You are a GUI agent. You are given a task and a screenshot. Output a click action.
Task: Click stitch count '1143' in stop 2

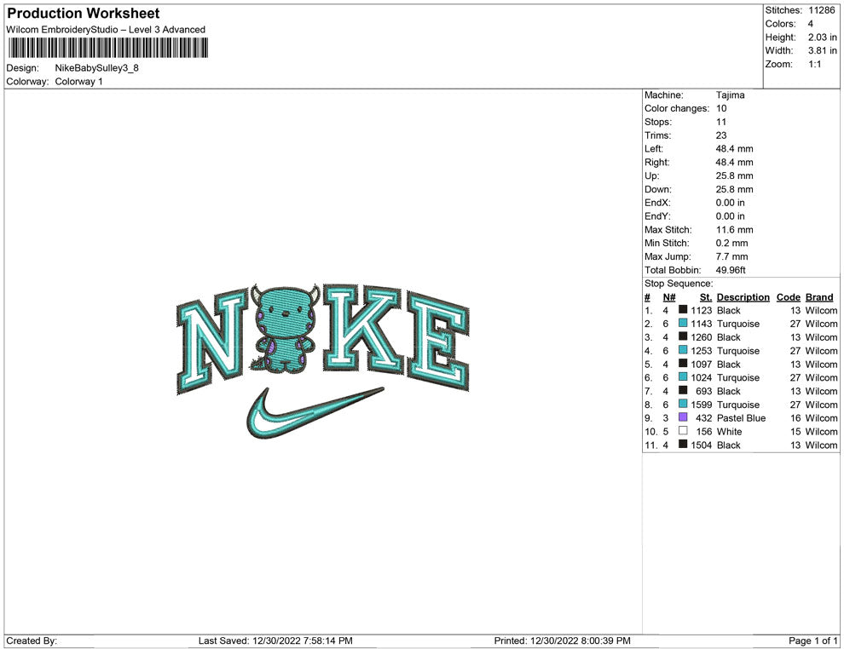click(x=702, y=324)
